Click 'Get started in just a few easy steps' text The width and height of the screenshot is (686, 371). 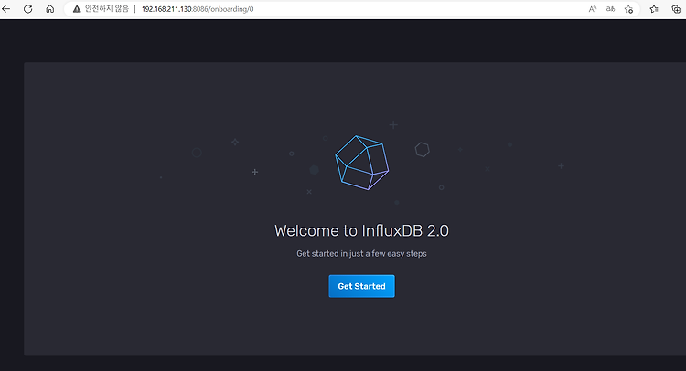click(x=361, y=253)
